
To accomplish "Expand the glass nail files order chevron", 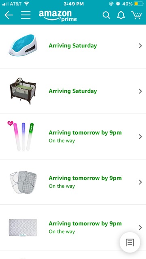I will pos(140,137).
